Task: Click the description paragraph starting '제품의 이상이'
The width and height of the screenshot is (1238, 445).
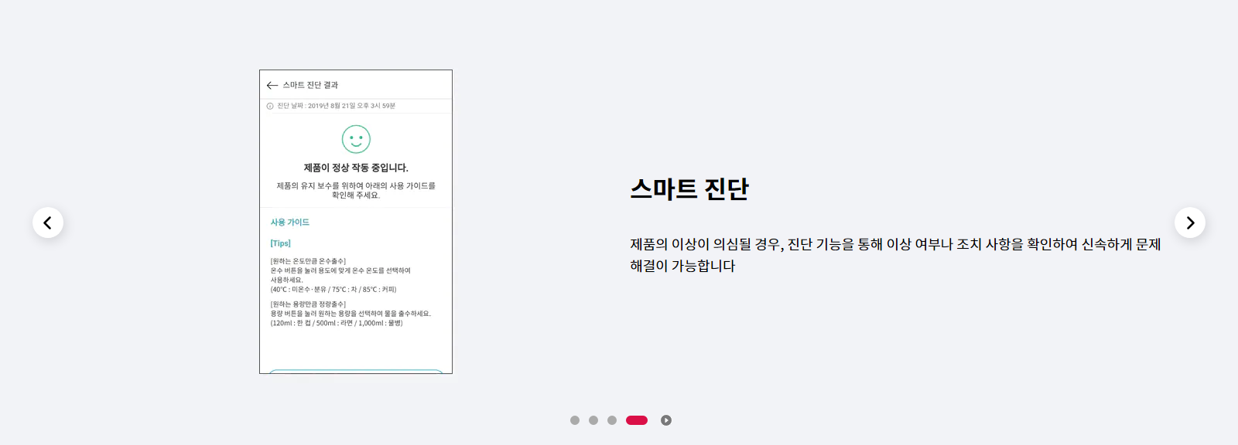Action: tap(895, 255)
